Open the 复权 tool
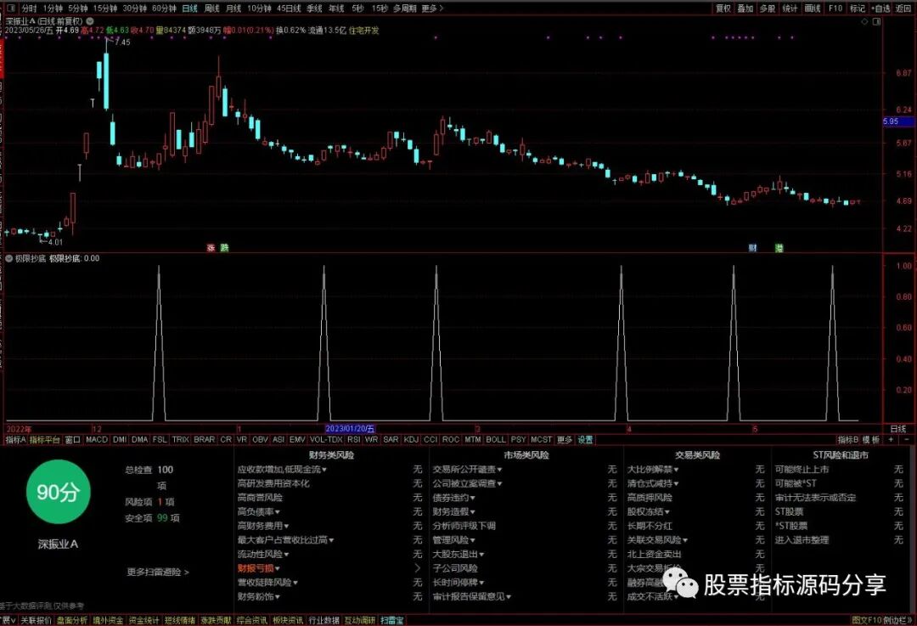The image size is (917, 626). point(723,8)
